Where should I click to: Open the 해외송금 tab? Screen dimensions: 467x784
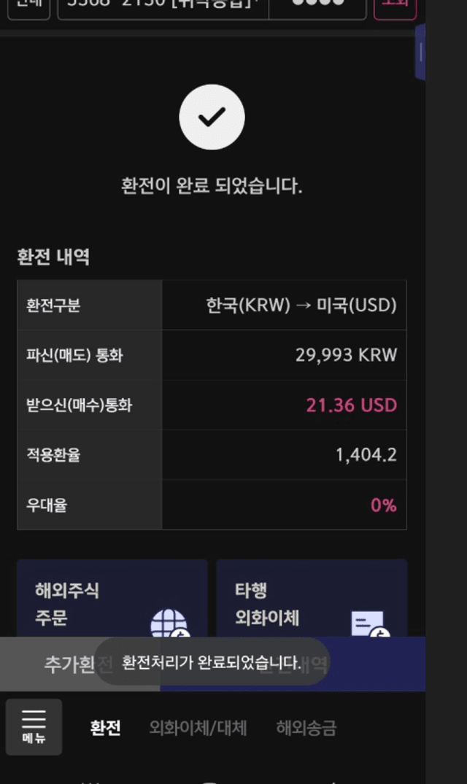306,728
